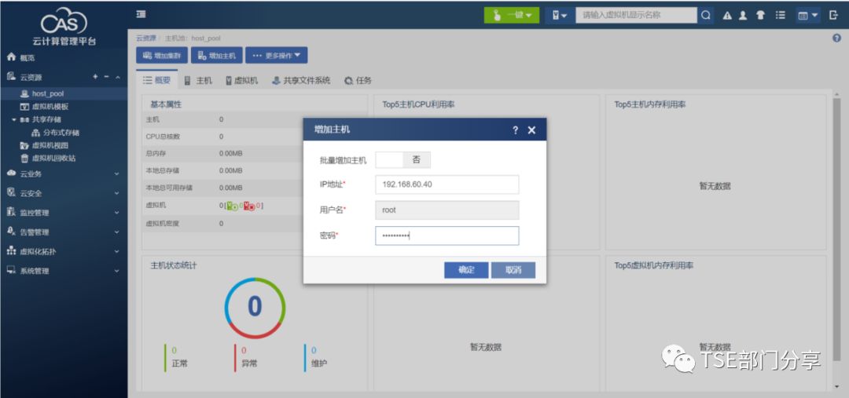This screenshot has width=849, height=398.
Task: Cancel the dialog with 取消
Action: [x=513, y=270]
